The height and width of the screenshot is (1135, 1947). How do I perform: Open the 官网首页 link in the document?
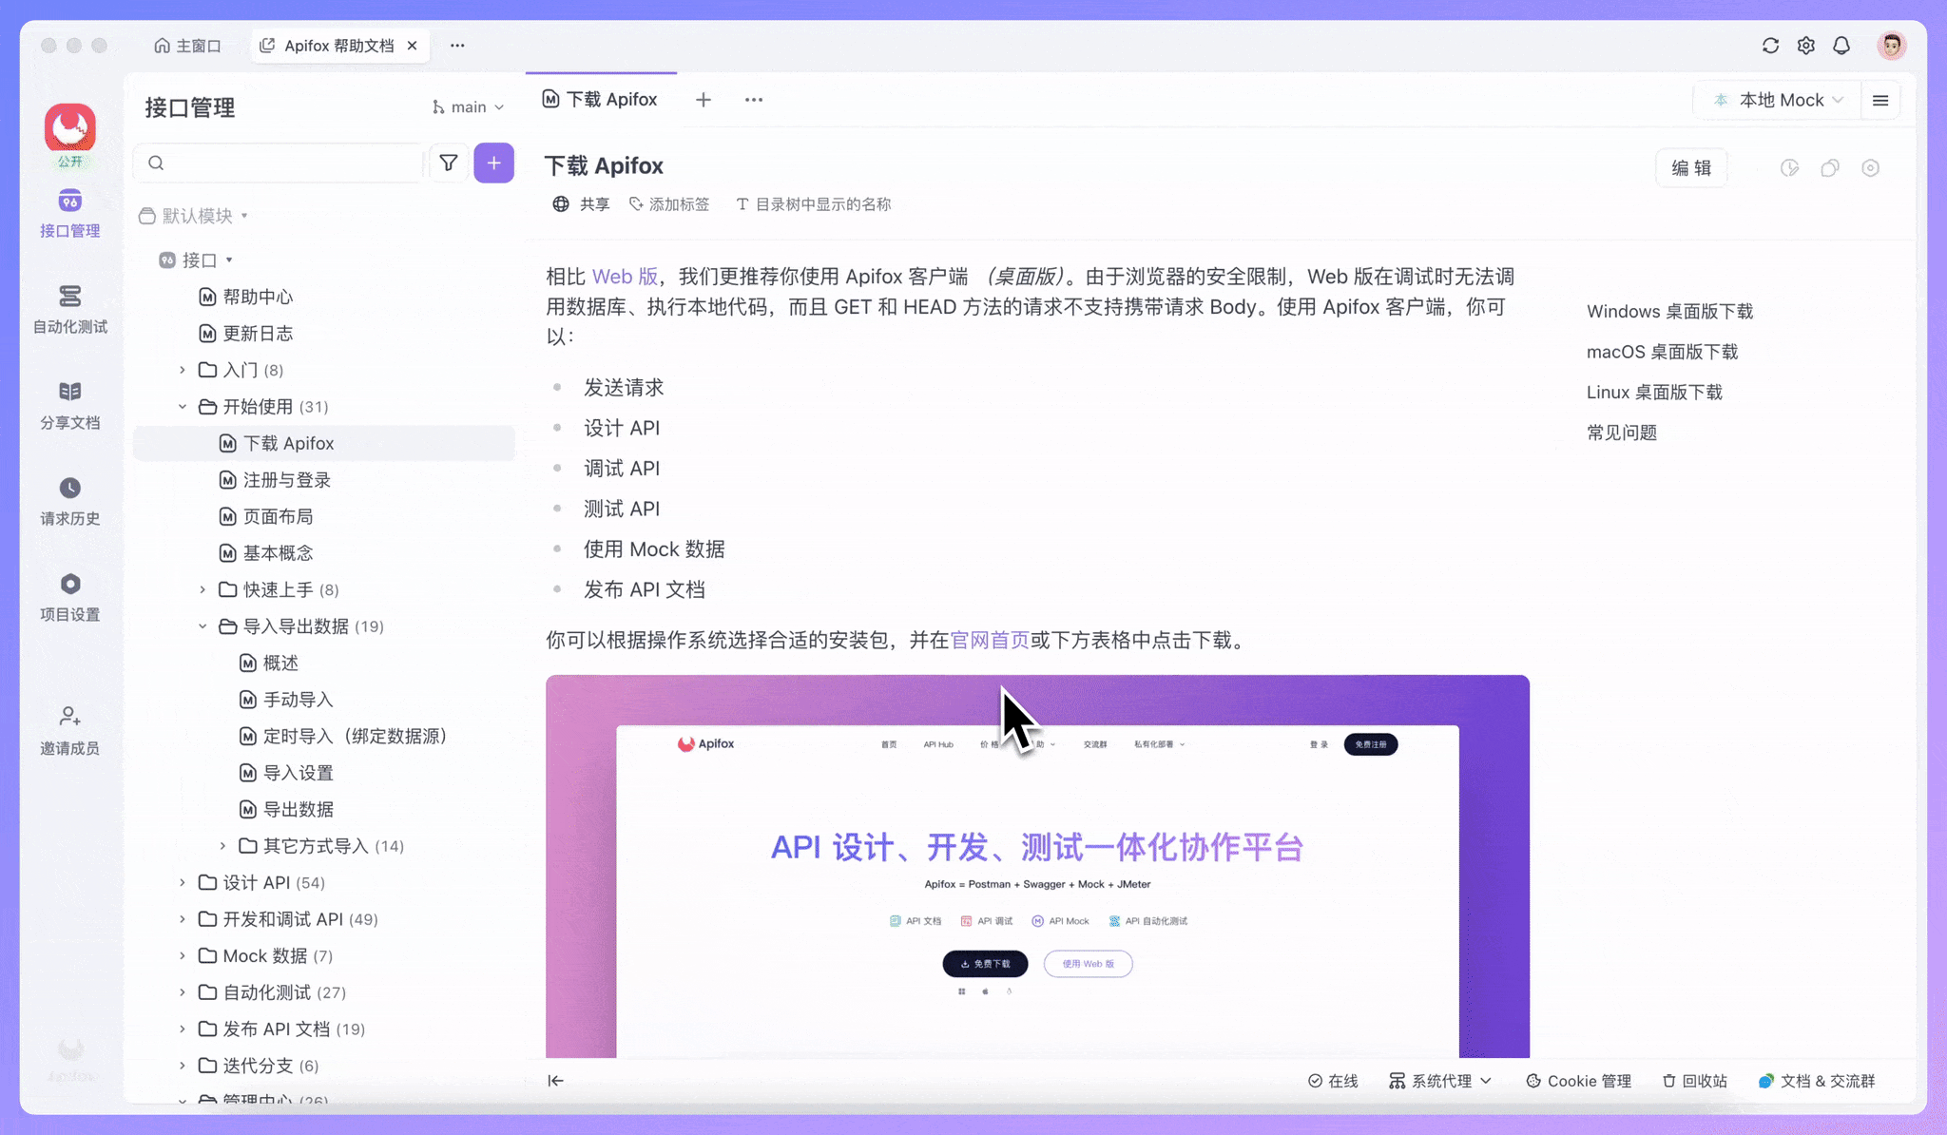click(992, 640)
